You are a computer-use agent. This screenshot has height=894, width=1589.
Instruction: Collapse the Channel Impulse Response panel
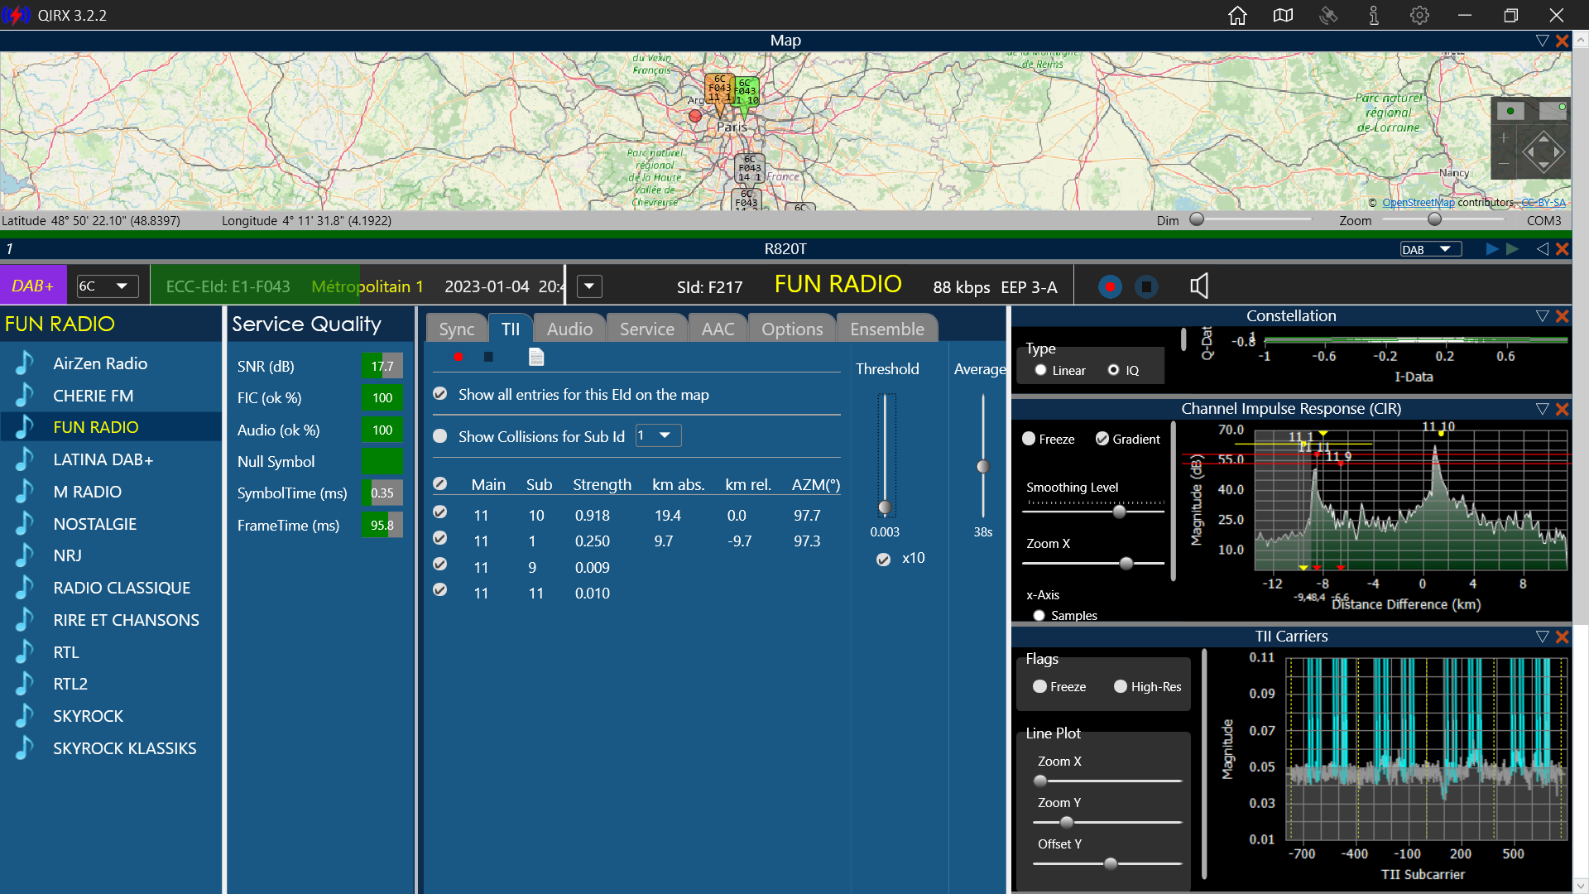[1542, 409]
